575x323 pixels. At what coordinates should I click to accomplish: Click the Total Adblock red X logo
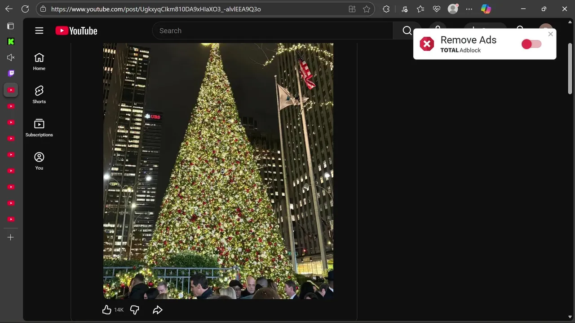pos(427,44)
